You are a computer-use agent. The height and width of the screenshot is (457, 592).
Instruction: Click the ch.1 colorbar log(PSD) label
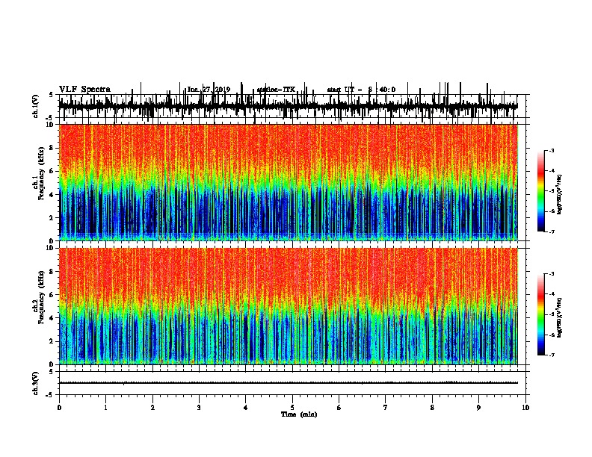coord(560,194)
